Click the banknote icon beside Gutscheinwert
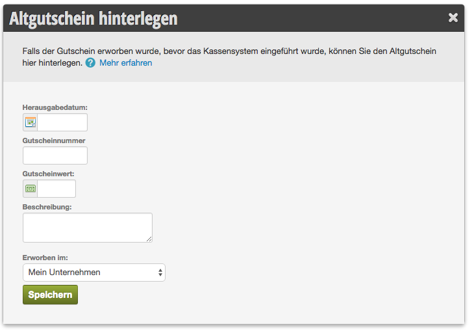Image resolution: width=474 pixels, height=333 pixels. 31,189
